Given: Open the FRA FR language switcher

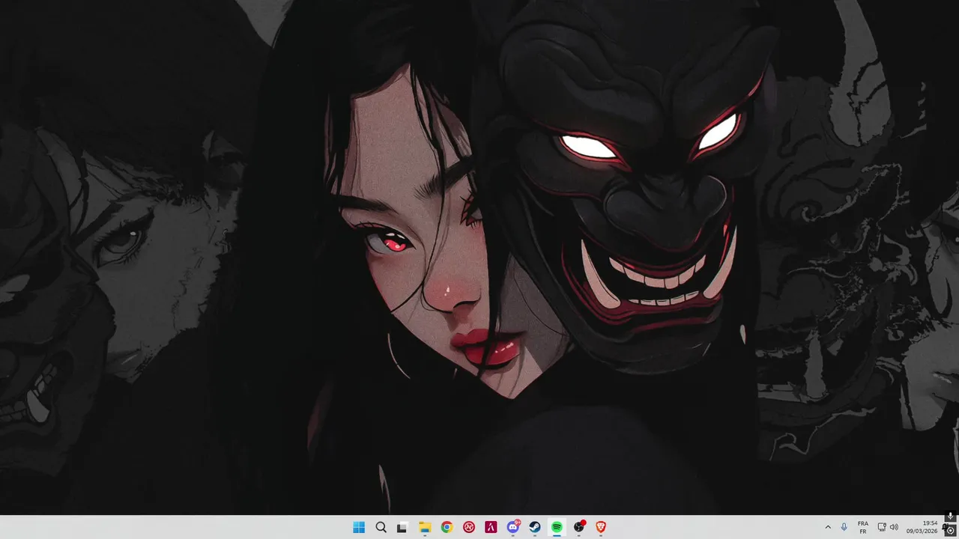Looking at the screenshot, I should [863, 527].
